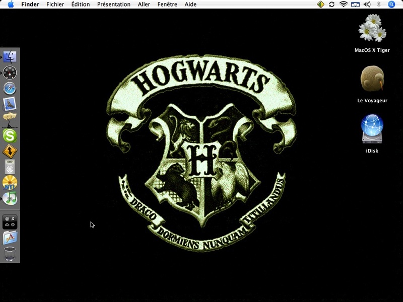
Task: Click the Le Voyageur label text
Action: pyautogui.click(x=372, y=101)
